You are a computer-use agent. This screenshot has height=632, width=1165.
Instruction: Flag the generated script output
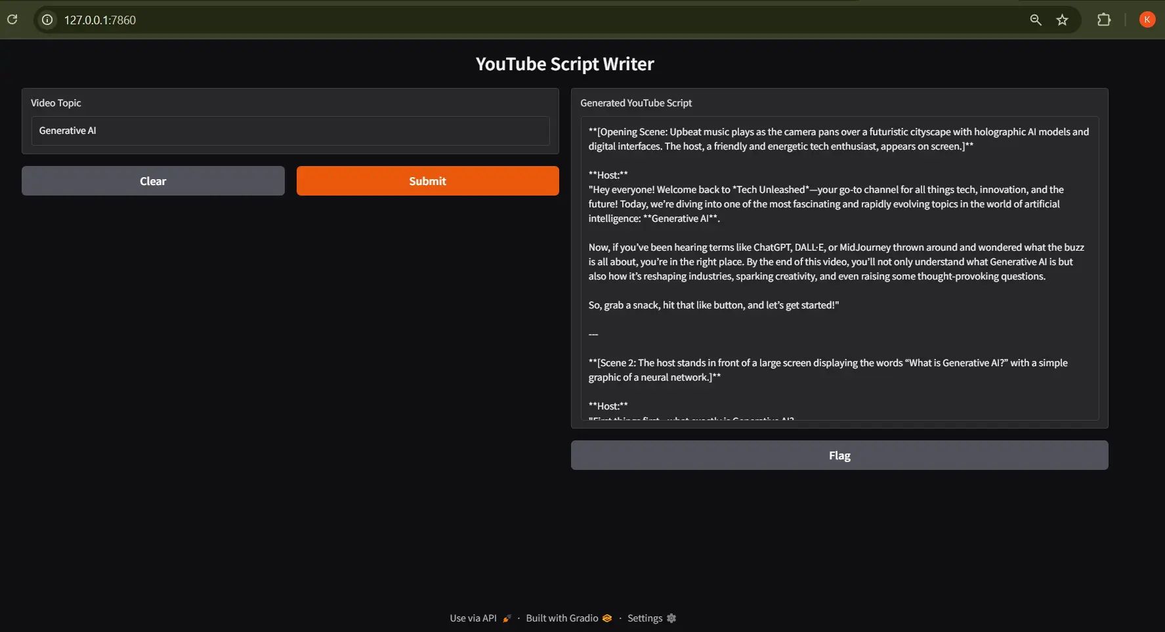point(839,455)
